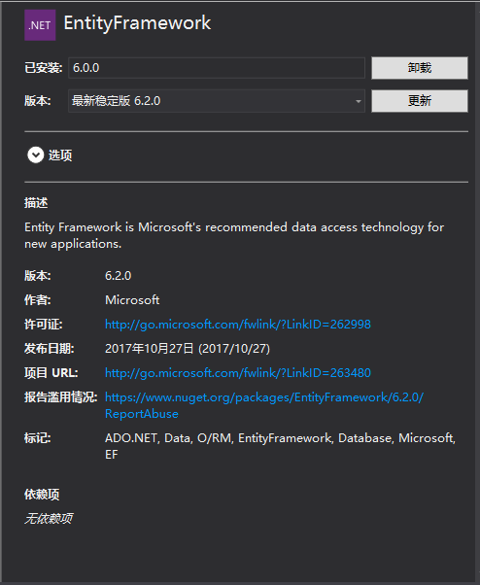Click the Entity Framework description paragraph
Screen dimensions: 480x585
234,235
